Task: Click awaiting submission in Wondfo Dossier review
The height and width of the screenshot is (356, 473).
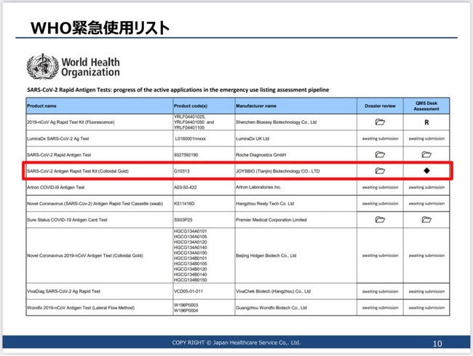Action: (x=380, y=308)
